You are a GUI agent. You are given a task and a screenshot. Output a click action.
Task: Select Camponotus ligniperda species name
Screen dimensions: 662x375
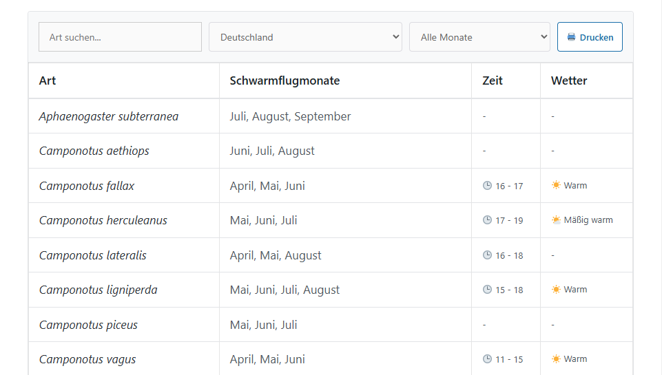98,290
